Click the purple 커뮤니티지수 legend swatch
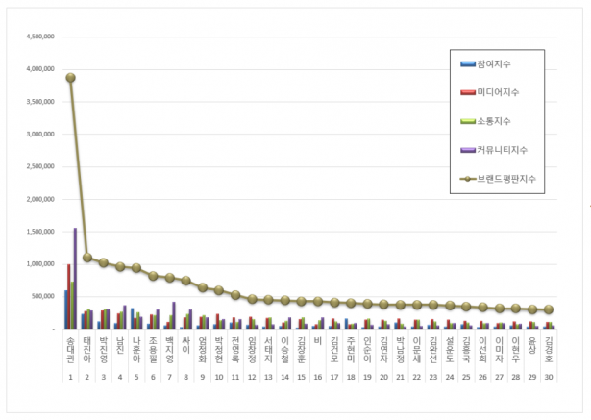This screenshot has width=591, height=420. [x=468, y=150]
